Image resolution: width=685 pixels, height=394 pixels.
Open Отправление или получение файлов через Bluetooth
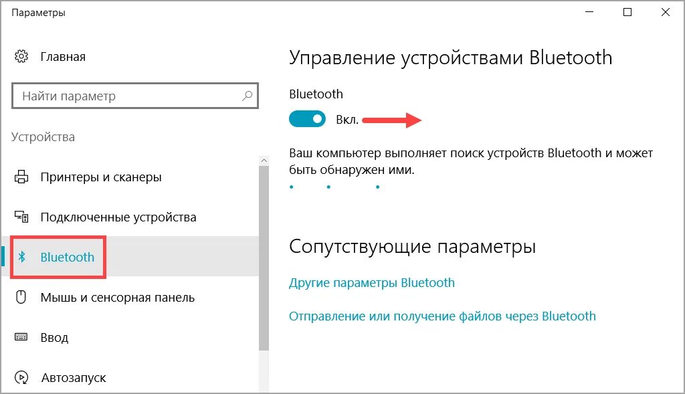coord(442,316)
